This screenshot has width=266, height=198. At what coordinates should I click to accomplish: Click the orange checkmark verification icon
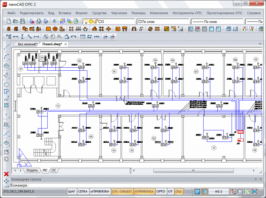pos(167,29)
